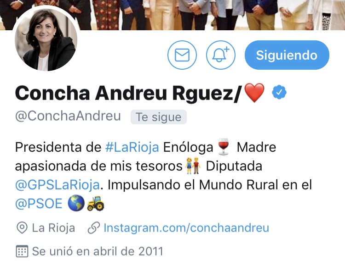Click the location pin icon
The image size is (345, 266).
(22, 227)
